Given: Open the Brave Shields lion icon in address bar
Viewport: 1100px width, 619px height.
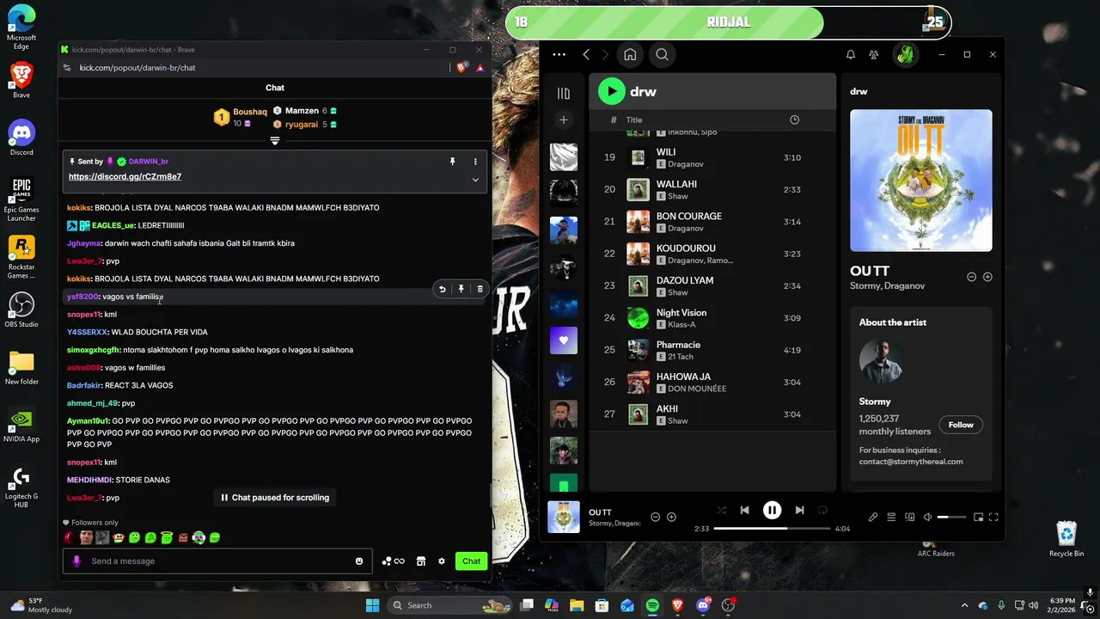Looking at the screenshot, I should click(462, 67).
